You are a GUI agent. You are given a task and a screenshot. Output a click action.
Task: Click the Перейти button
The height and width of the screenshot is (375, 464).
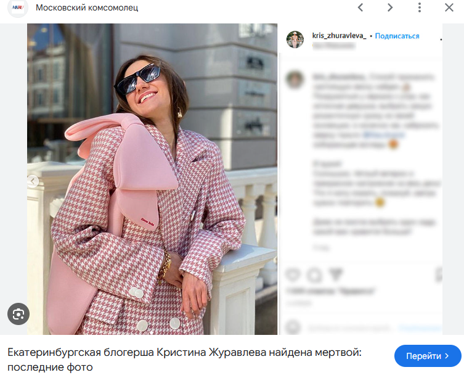[x=428, y=356]
